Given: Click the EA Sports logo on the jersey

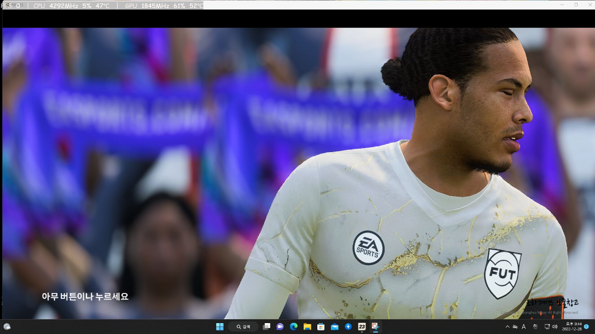Looking at the screenshot, I should tap(369, 247).
